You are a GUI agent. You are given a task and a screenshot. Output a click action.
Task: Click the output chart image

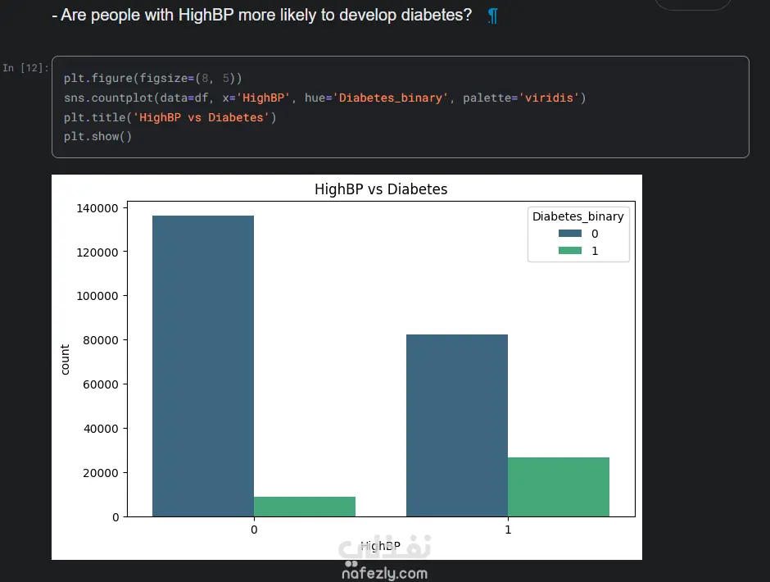click(346, 367)
